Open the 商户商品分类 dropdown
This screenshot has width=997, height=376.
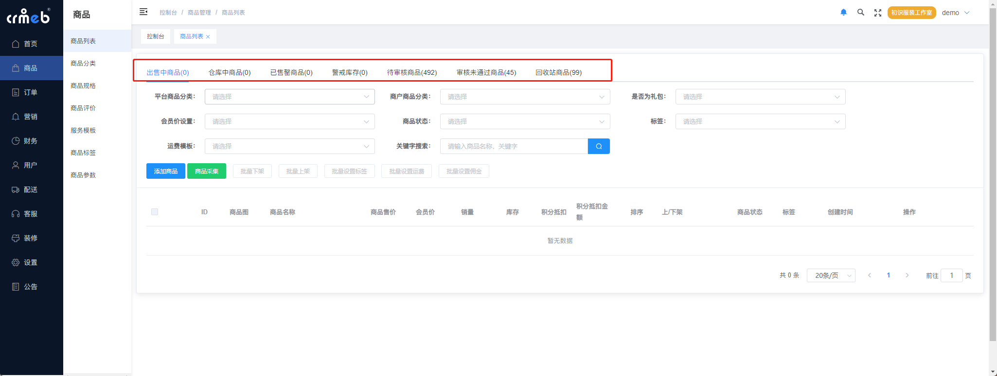coord(525,97)
